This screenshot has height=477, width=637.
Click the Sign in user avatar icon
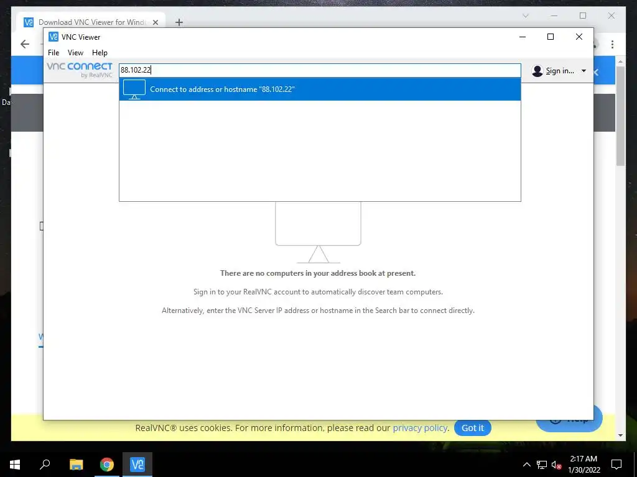537,71
